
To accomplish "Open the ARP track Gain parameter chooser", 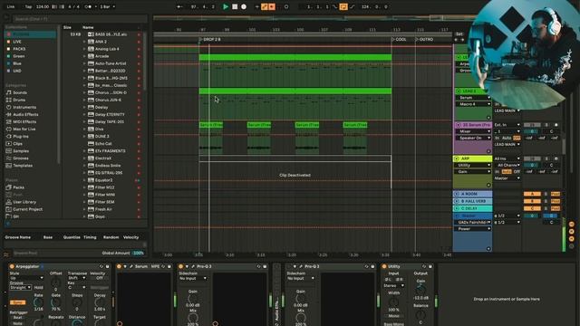I will point(473,172).
